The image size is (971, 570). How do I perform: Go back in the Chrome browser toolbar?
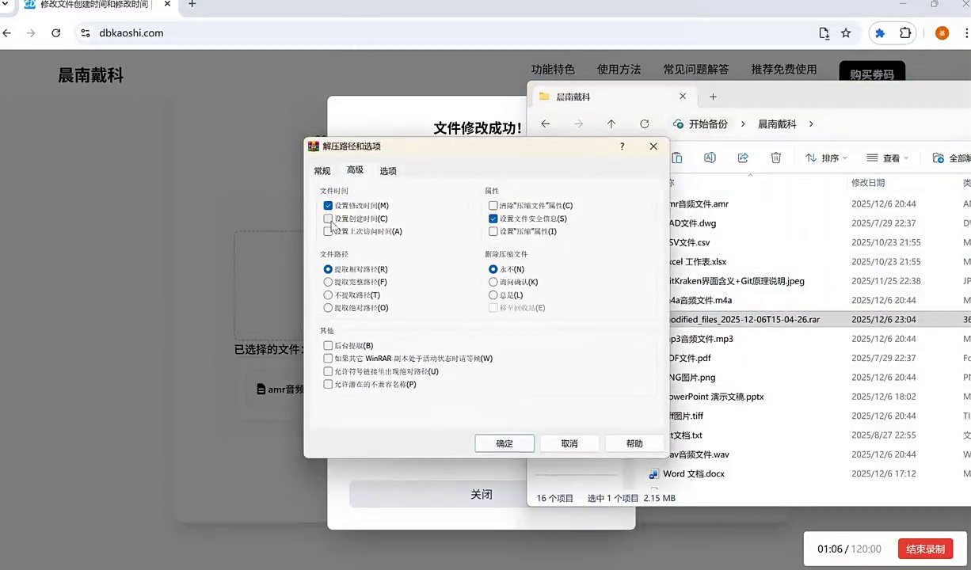click(x=7, y=33)
